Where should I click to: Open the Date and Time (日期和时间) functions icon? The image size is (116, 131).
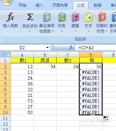(102, 17)
